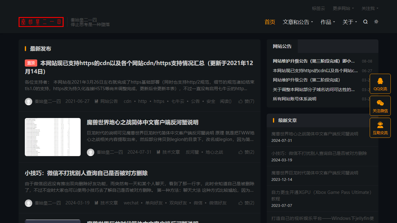This screenshot has width=397, height=223.
Task: Open 网站公告 category with document icon
Action: [106, 101]
